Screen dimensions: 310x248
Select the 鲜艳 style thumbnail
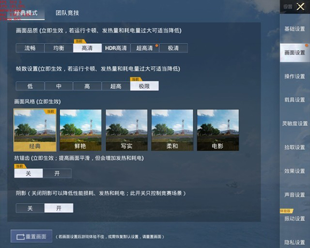coord(81,130)
